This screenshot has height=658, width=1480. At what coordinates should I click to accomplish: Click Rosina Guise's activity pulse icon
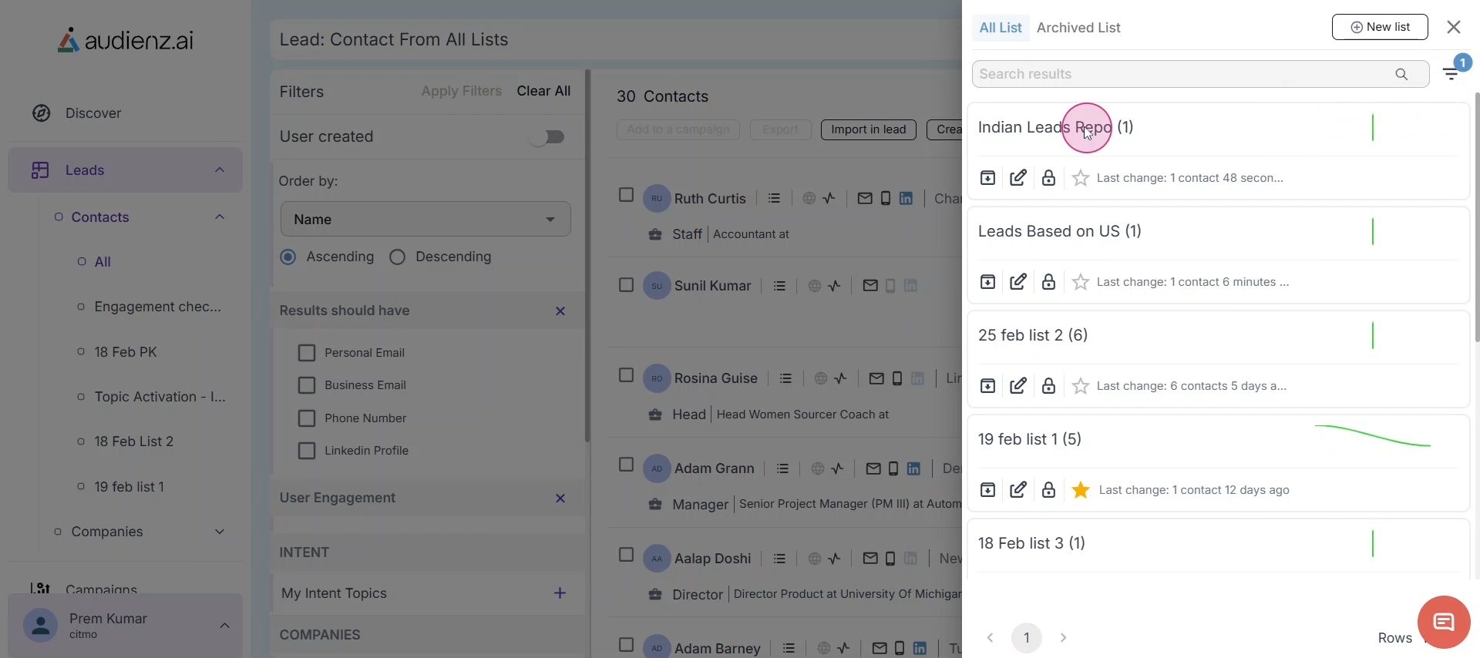pos(841,378)
